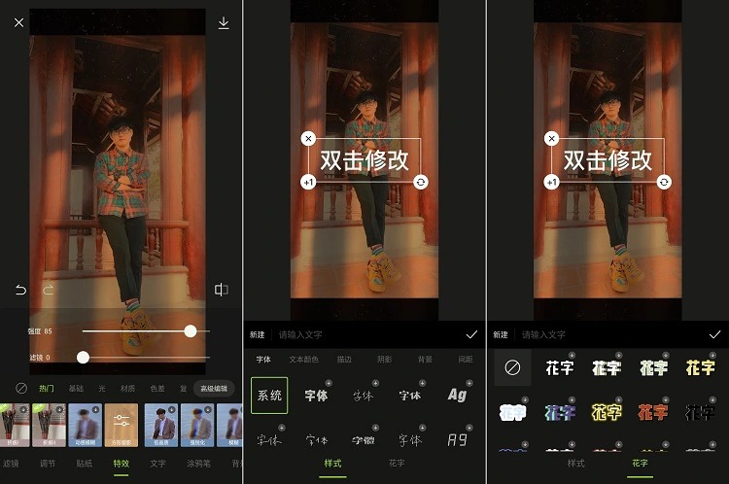The image size is (729, 484).
Task: Open the 特效 bottom tab
Action: pos(121,463)
